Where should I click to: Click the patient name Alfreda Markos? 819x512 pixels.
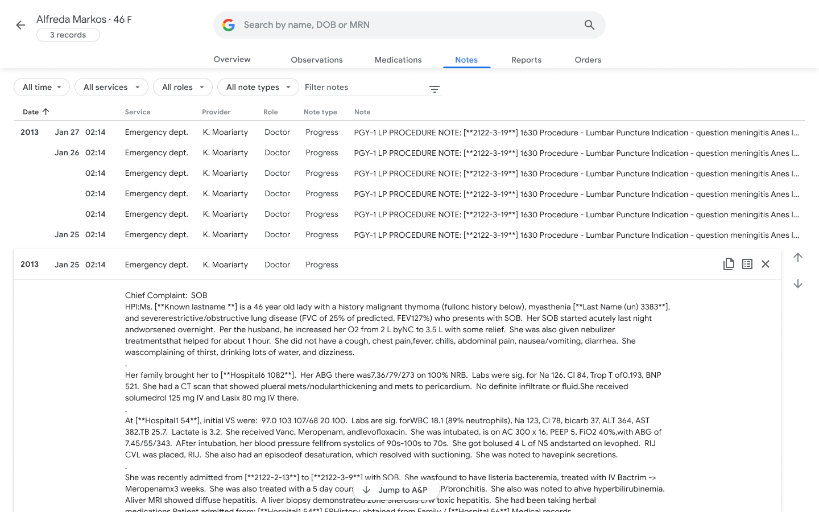(71, 19)
